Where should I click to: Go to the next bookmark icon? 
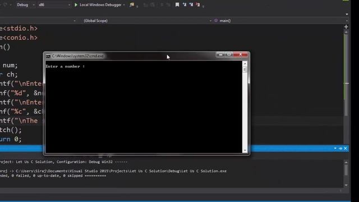coord(191,4)
